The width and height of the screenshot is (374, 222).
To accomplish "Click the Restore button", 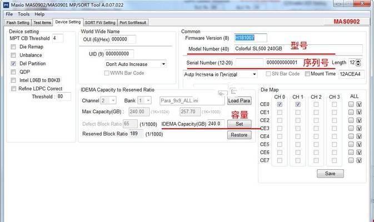I will (239, 135).
